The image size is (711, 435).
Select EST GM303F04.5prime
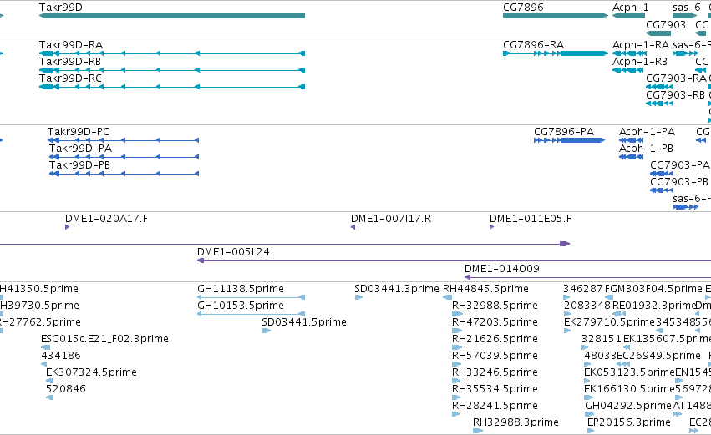point(609,298)
